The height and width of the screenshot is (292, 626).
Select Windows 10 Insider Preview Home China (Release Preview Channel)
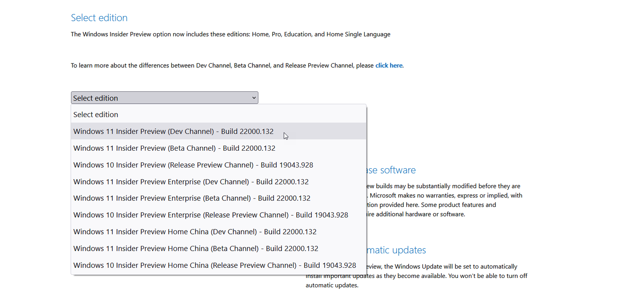218,265
